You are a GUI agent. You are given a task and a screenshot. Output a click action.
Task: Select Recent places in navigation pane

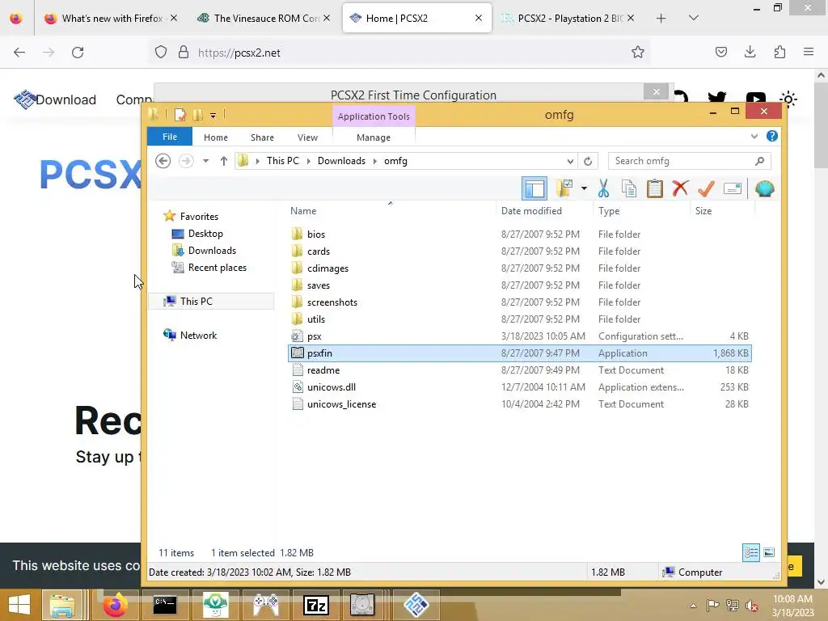pos(217,267)
